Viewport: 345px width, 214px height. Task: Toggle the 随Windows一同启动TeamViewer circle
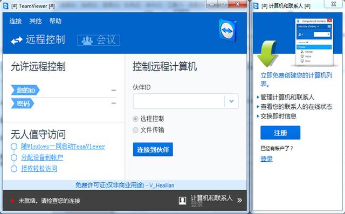coord(14,147)
